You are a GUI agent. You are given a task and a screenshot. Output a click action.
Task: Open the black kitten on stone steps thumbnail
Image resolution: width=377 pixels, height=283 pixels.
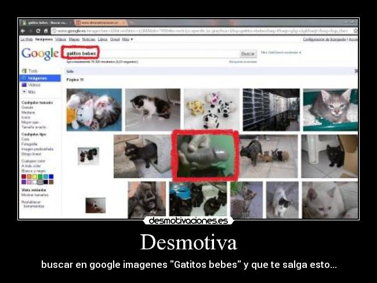(x=142, y=156)
